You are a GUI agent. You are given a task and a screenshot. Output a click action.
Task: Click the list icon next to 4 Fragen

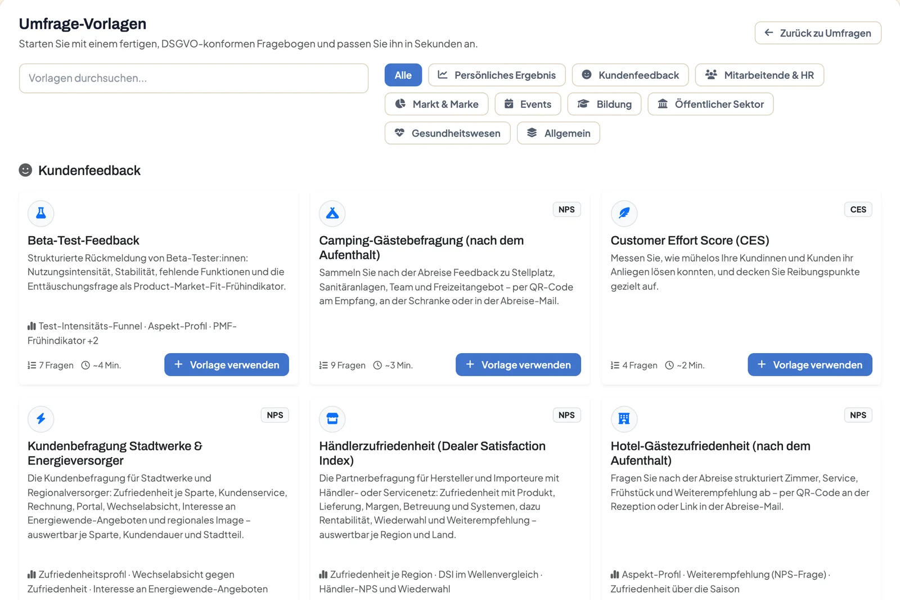click(x=615, y=365)
